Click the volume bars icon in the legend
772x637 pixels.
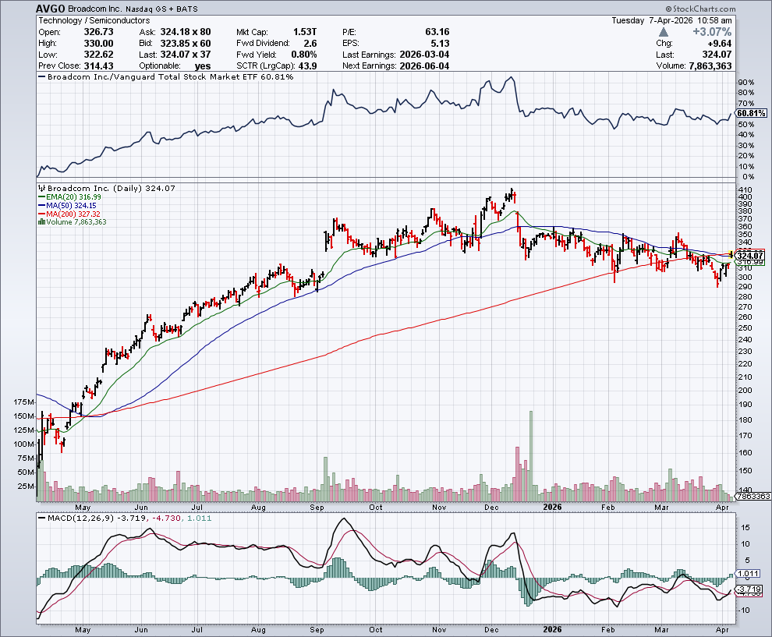[x=41, y=222]
